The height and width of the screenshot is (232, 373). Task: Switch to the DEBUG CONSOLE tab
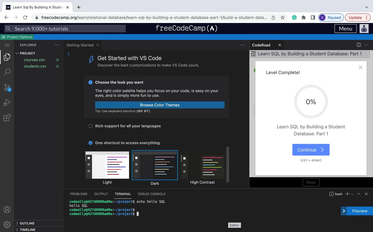152,194
